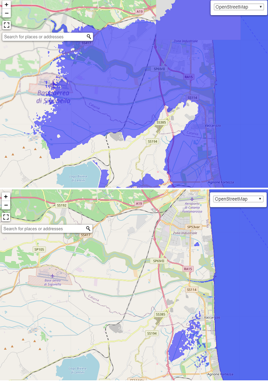Click the SS417 road shield on bottom map
Image resolution: width=268 pixels, height=382 pixels.
click(86, 235)
